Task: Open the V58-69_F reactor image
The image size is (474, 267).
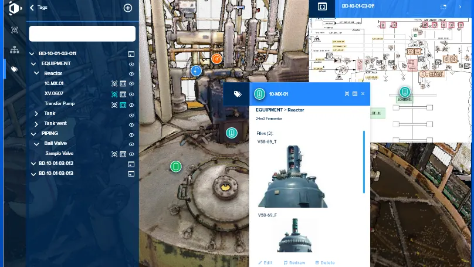Action: coord(294,235)
